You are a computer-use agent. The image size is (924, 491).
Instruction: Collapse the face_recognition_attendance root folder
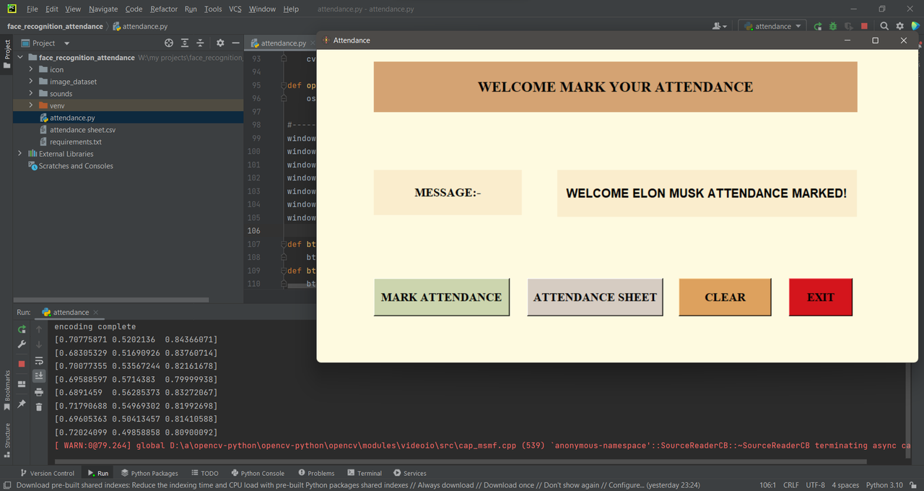pos(19,58)
